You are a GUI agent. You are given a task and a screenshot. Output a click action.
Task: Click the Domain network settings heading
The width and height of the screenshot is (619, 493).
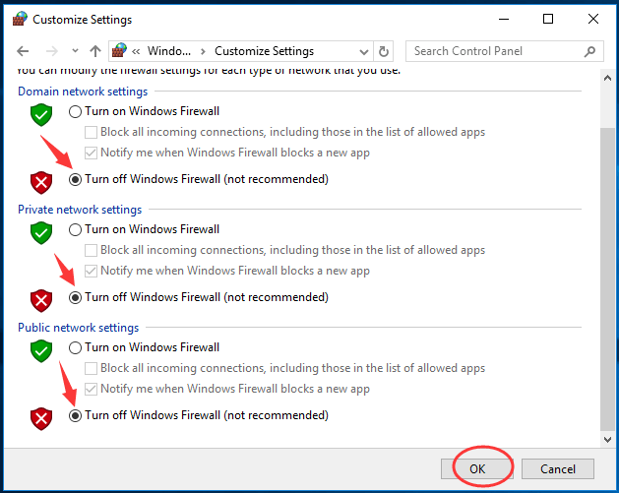click(x=83, y=92)
